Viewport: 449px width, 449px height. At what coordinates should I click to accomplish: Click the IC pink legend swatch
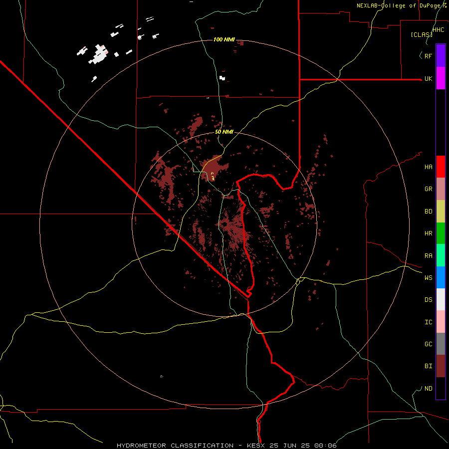[x=441, y=322]
